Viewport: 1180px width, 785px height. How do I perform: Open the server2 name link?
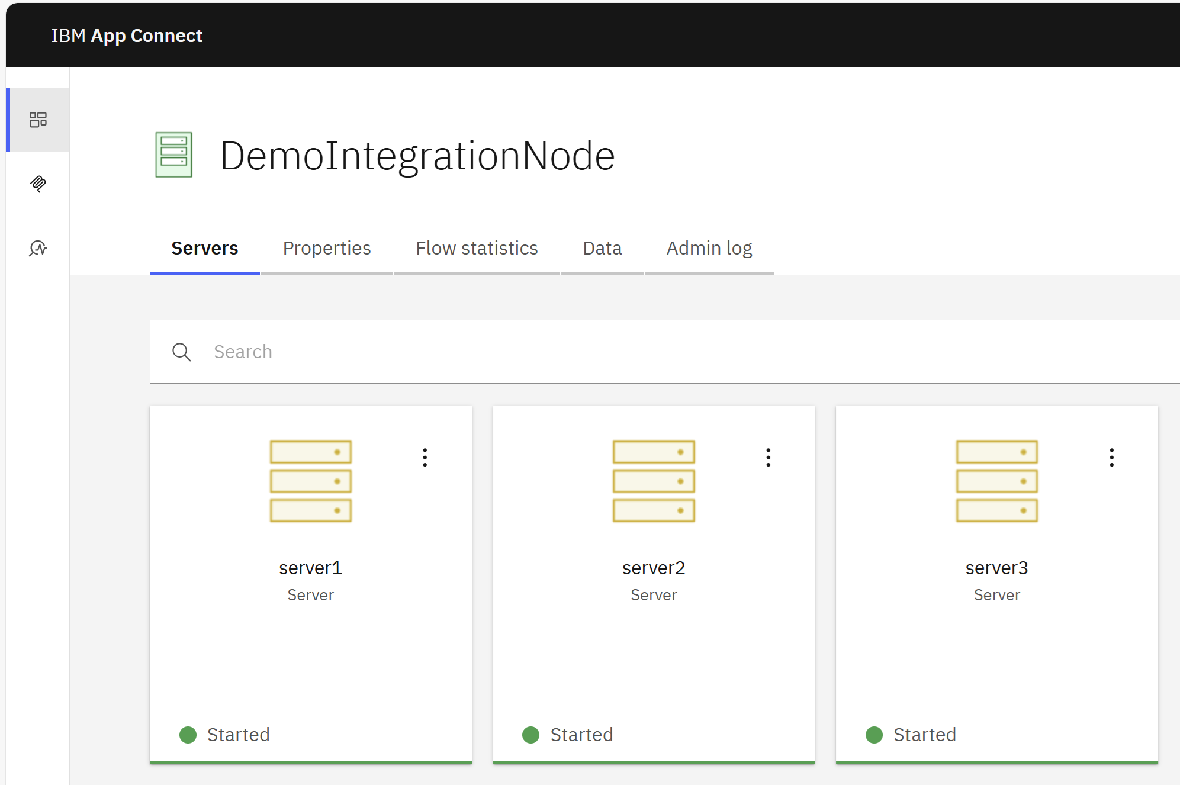pyautogui.click(x=654, y=568)
